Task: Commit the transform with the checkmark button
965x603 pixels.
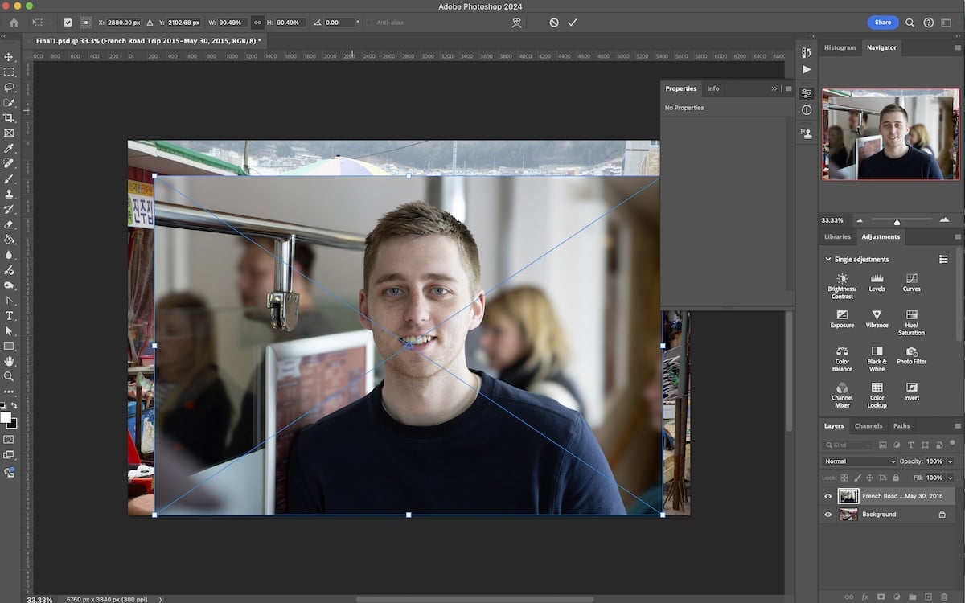Action: [x=573, y=23]
